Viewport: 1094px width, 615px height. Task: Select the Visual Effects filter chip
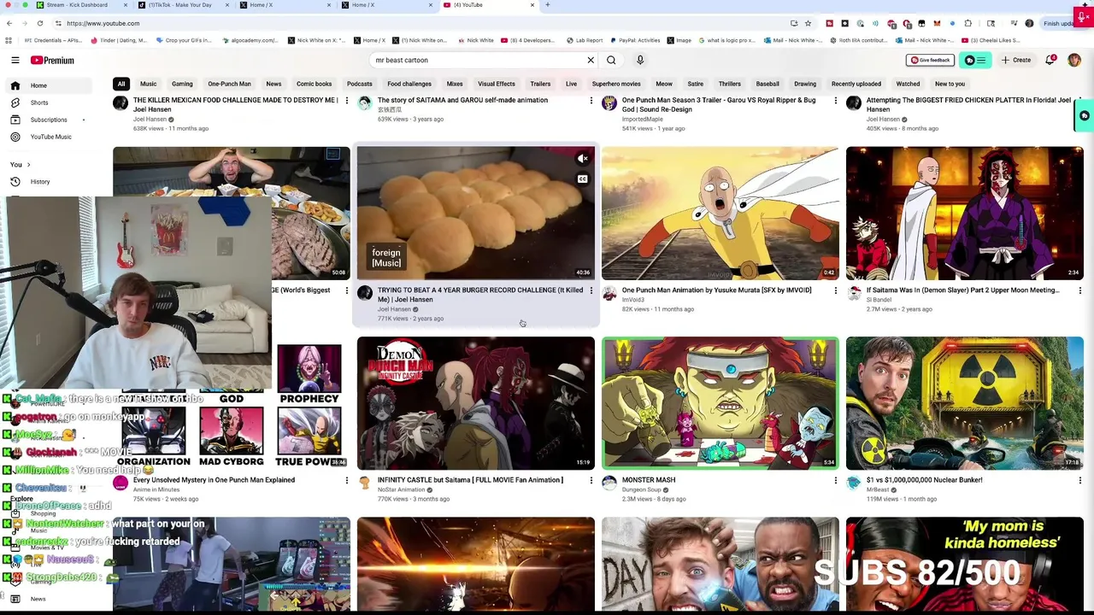pyautogui.click(x=497, y=84)
